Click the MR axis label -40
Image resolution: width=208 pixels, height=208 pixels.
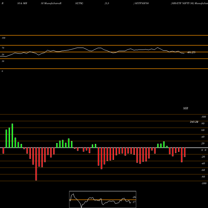coord(203,163)
